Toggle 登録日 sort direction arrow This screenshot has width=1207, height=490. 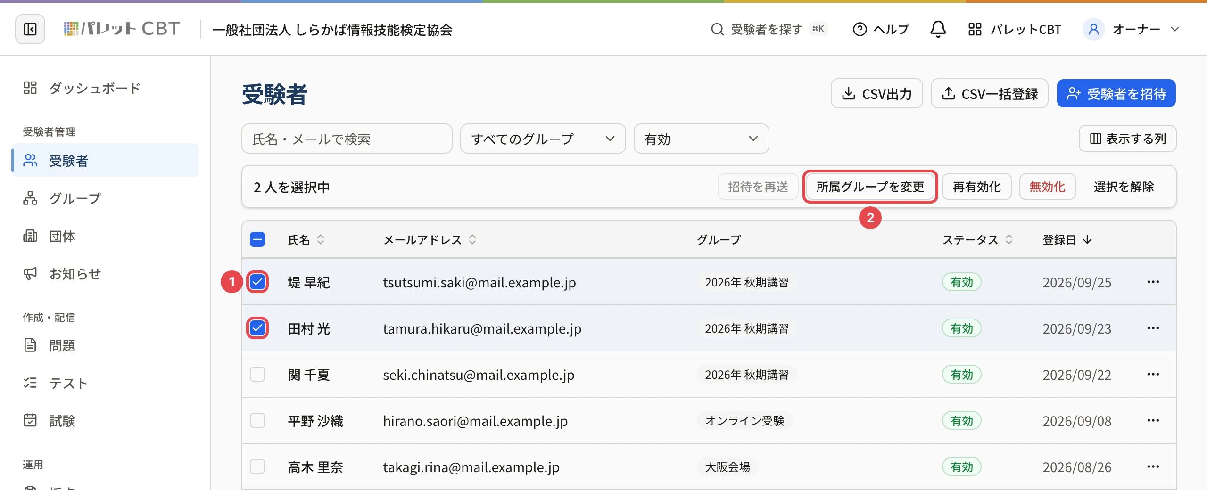click(x=1087, y=240)
